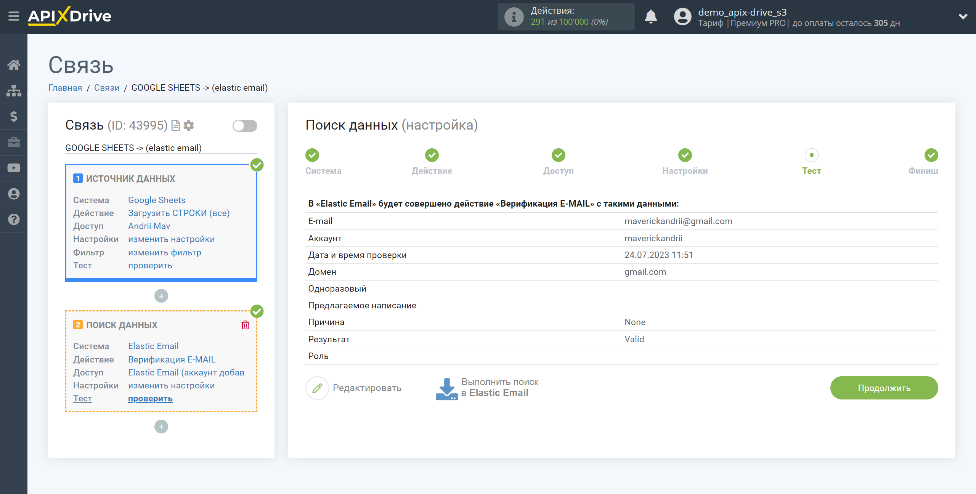Delete the data search block
Screen dimensions: 976x494
[x=245, y=325]
